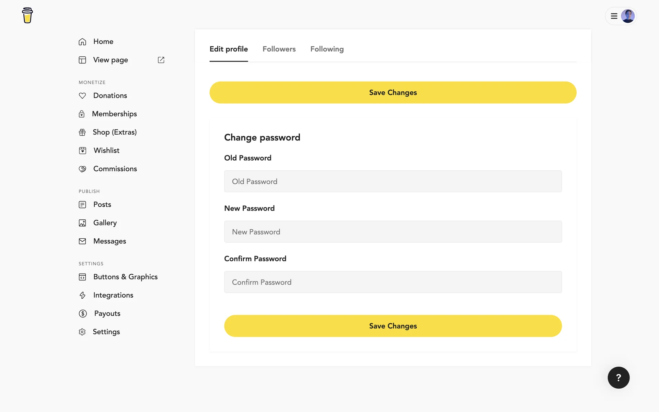Open the help question mark button
Image resolution: width=659 pixels, height=412 pixels.
click(x=618, y=378)
